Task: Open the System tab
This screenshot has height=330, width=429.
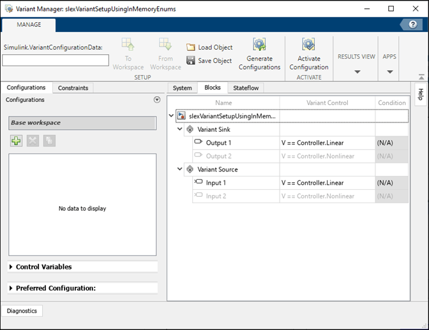Action: coord(182,88)
